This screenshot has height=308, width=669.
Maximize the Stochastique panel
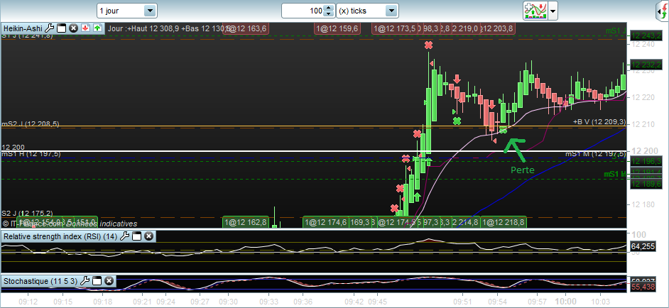pyautogui.click(x=97, y=281)
